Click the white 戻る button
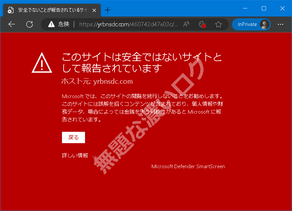Image resolution: width=292 pixels, height=211 pixels. click(x=73, y=137)
